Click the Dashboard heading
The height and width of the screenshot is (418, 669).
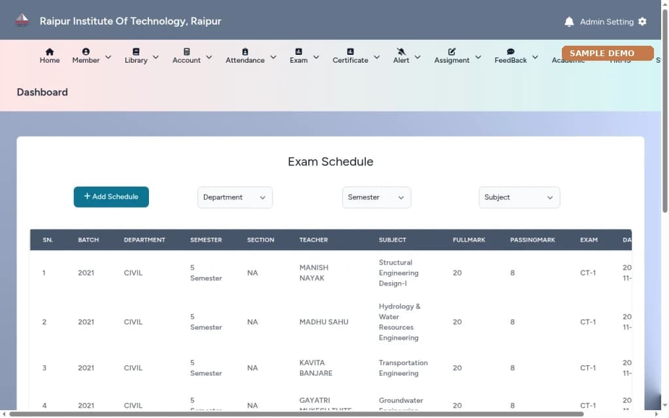coord(42,92)
